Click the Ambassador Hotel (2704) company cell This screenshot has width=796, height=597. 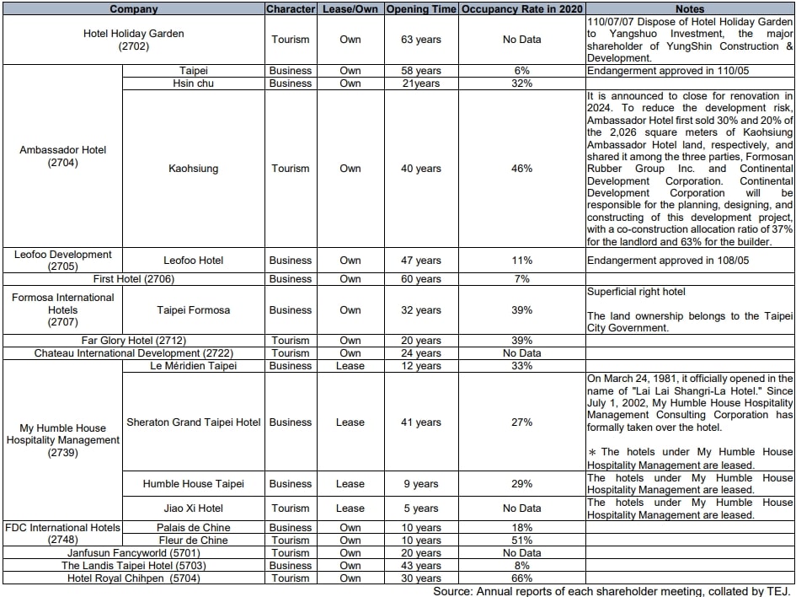[63, 156]
